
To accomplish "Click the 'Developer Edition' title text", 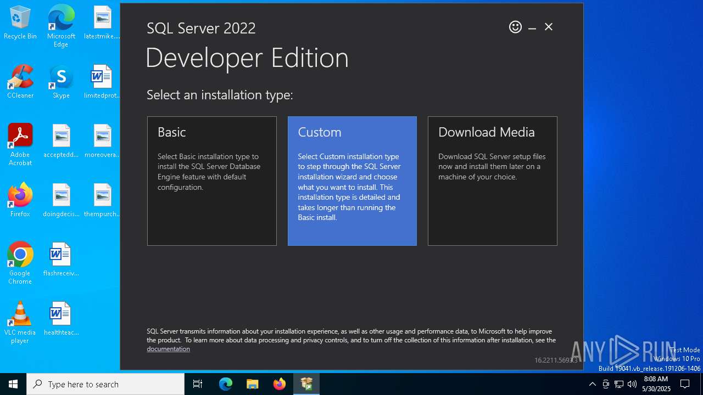I will coord(247,58).
